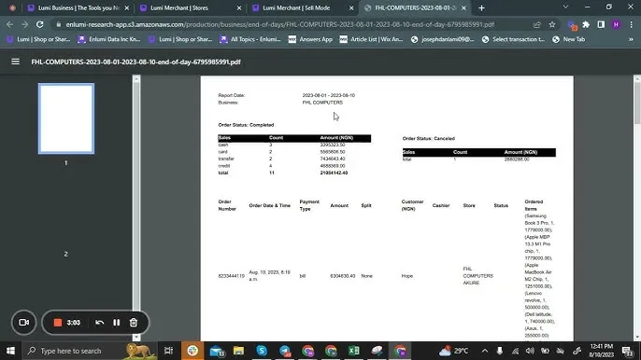Close the Lumi Merchant Sell Mode tab
The width and height of the screenshot is (641, 360).
click(351, 7)
